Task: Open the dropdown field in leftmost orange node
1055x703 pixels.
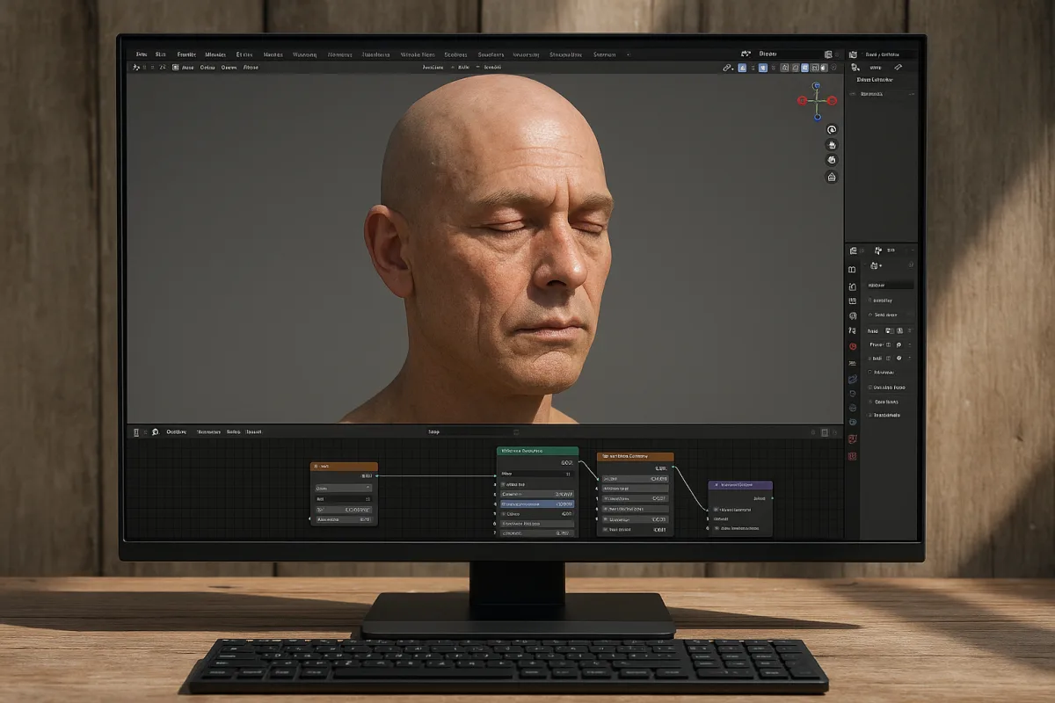Action: (x=344, y=488)
